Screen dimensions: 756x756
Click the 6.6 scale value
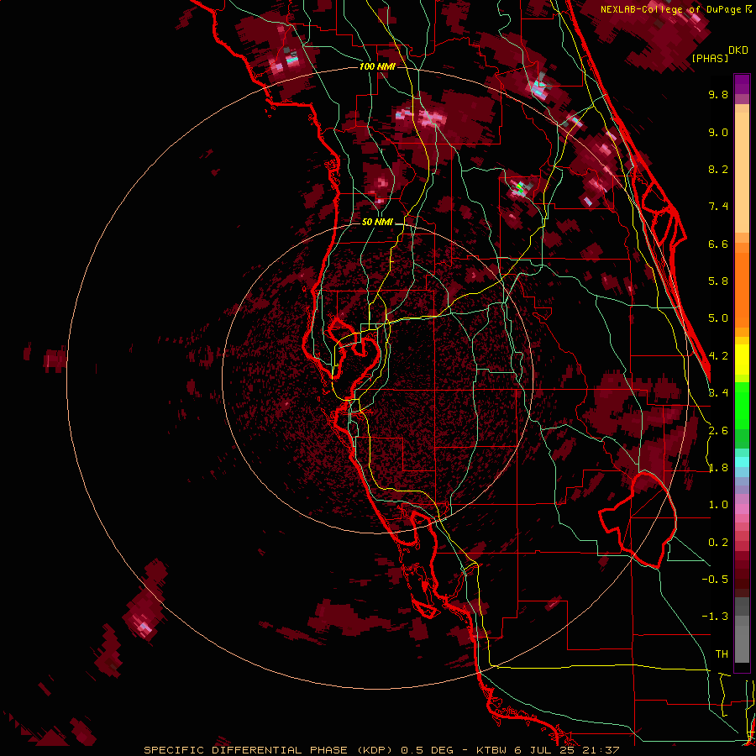coord(718,244)
